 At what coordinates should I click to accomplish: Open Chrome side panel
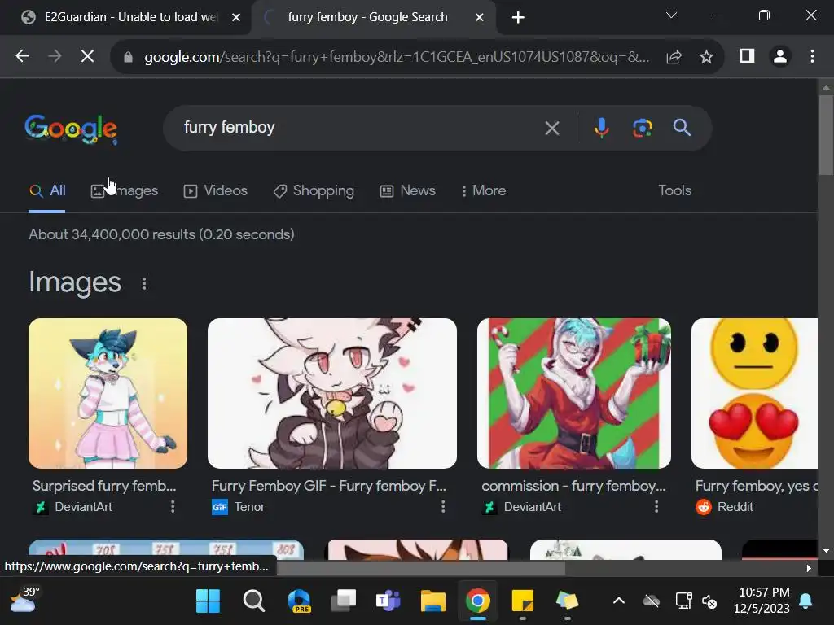[x=748, y=56]
